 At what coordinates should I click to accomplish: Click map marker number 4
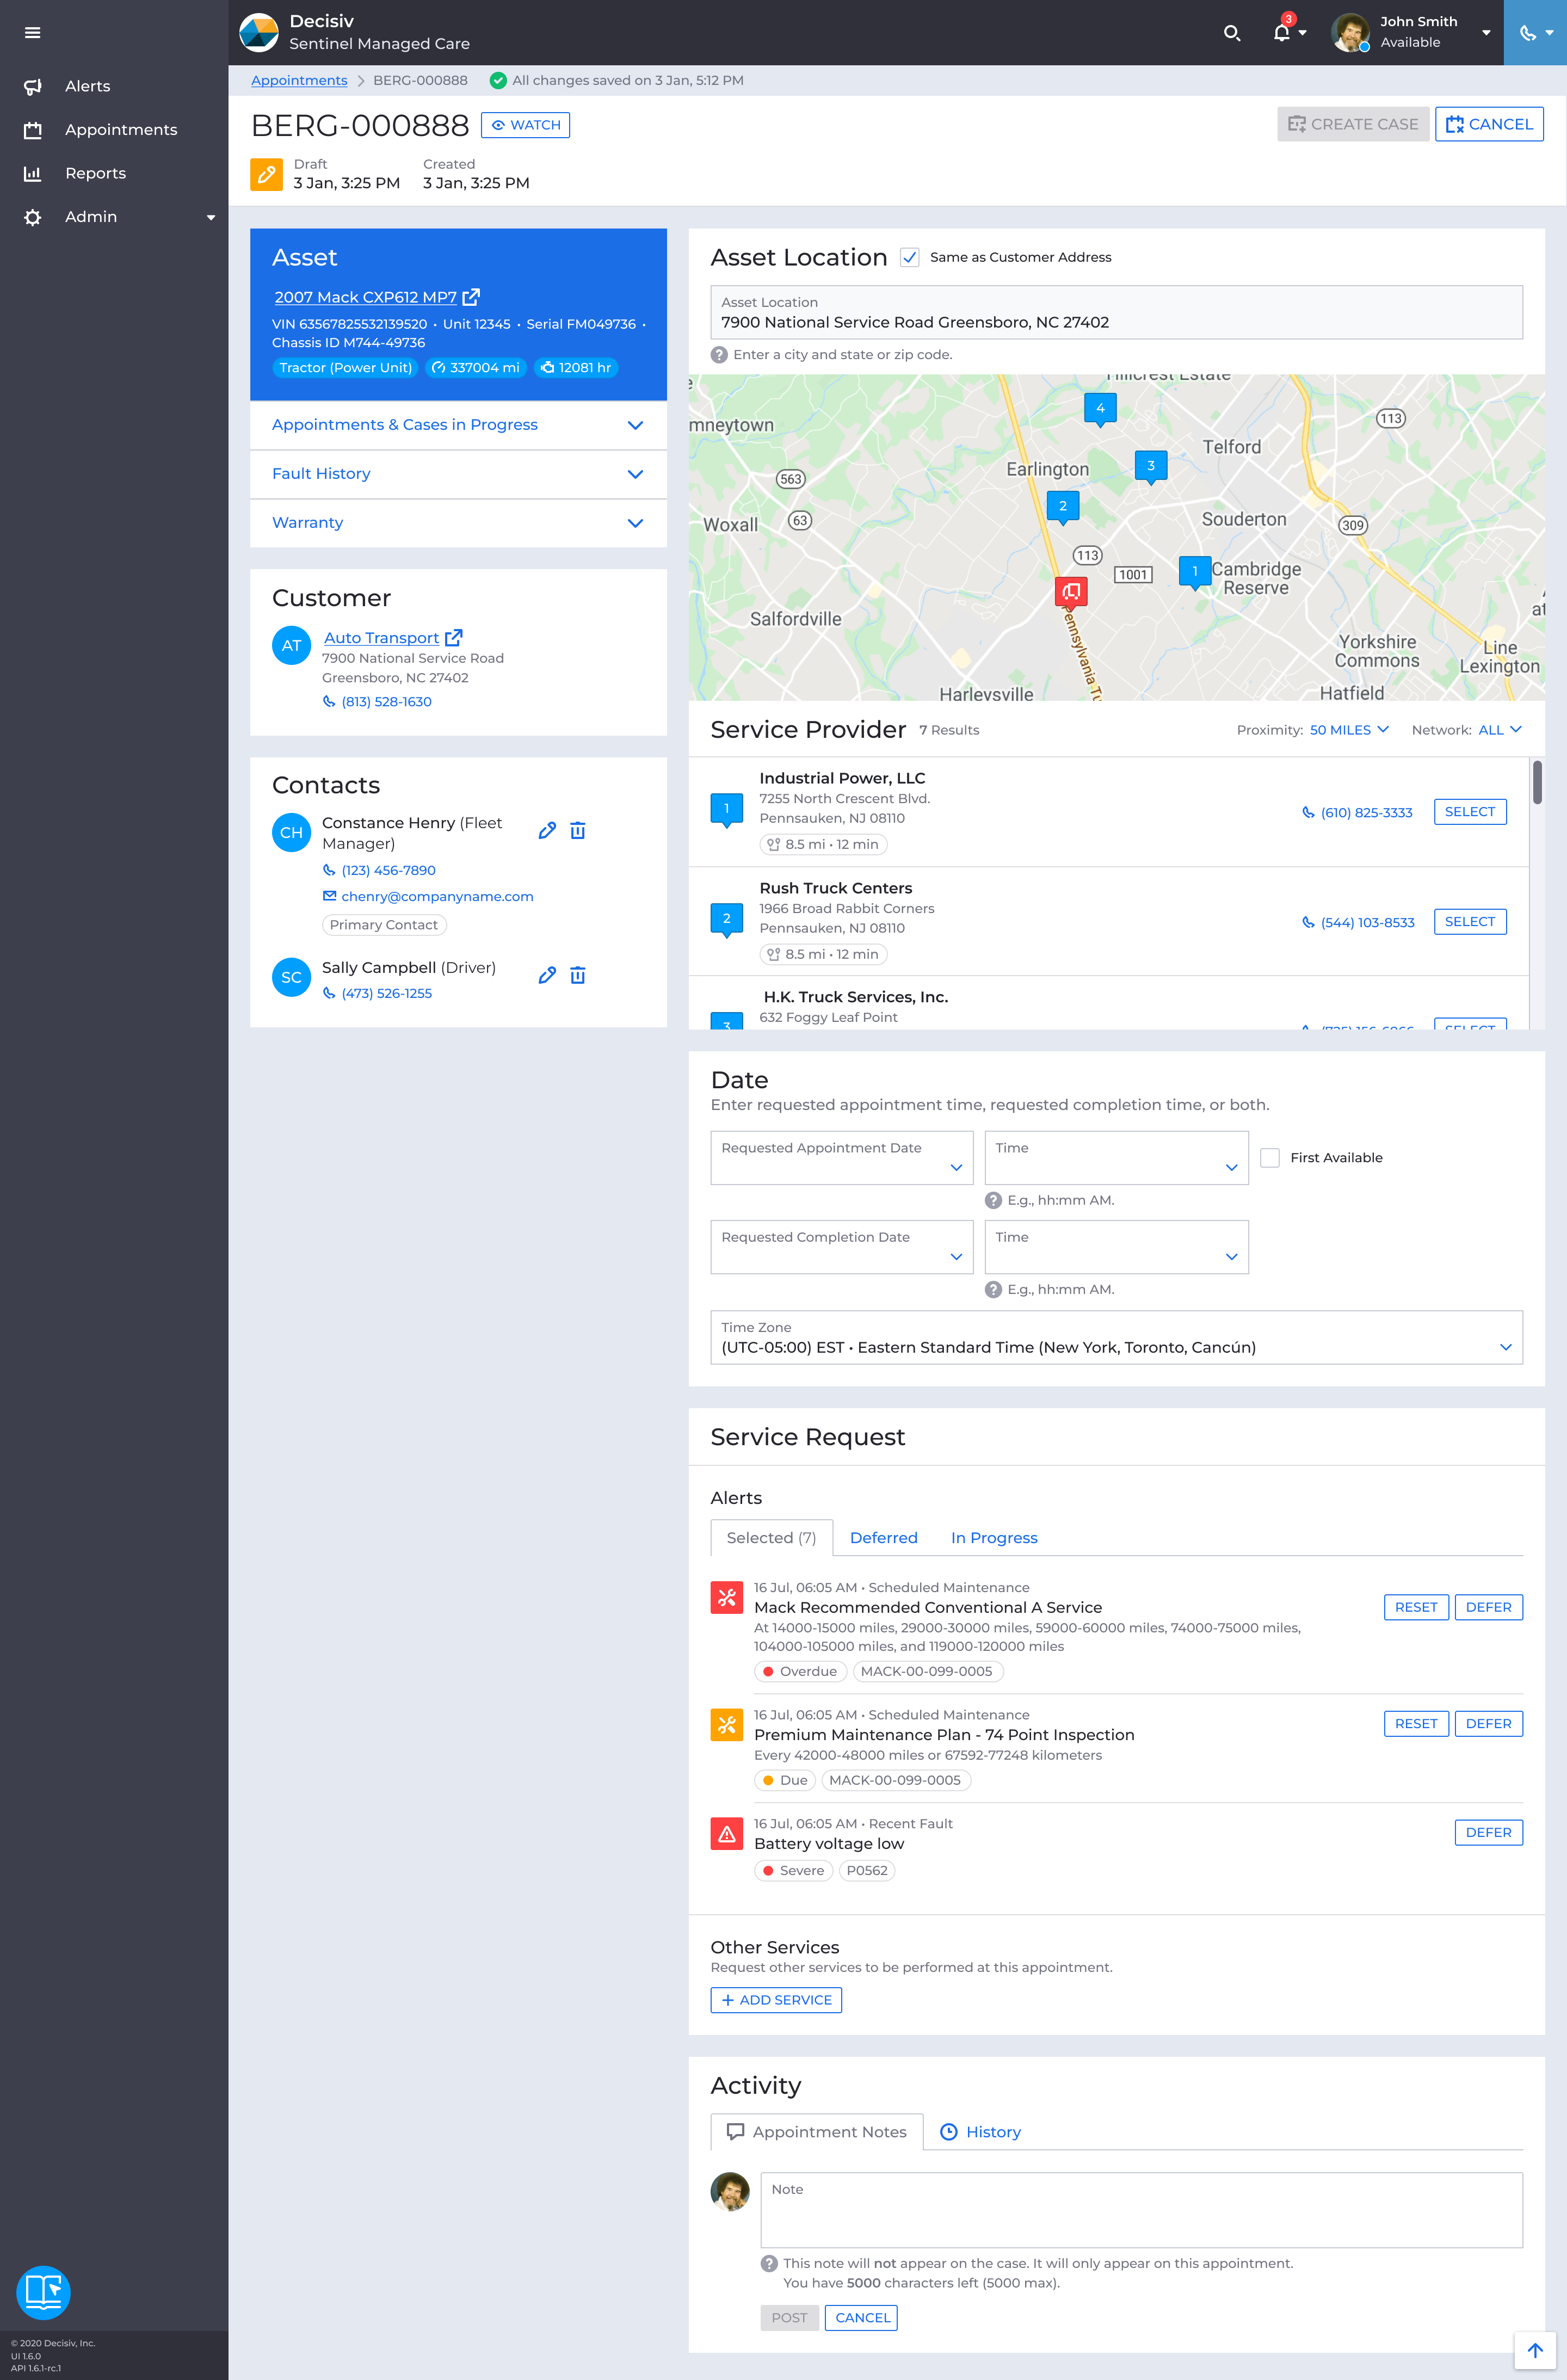pos(1100,409)
